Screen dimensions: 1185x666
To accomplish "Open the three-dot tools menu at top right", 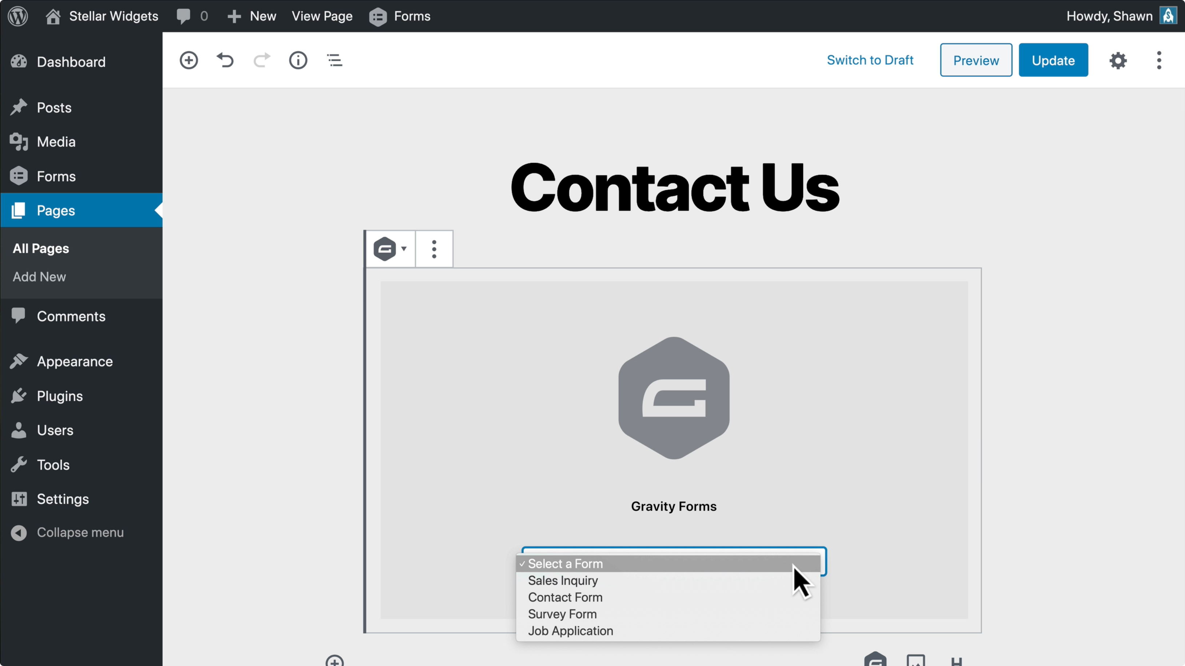I will pyautogui.click(x=1159, y=60).
